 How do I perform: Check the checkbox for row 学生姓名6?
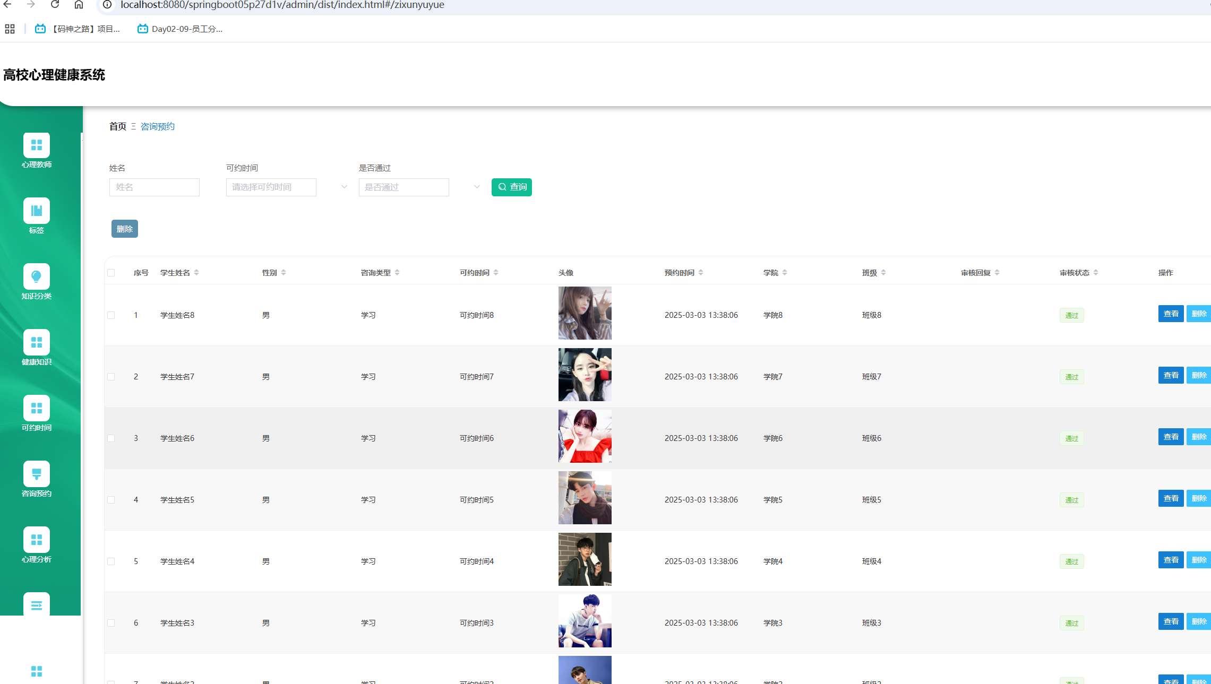tap(111, 438)
